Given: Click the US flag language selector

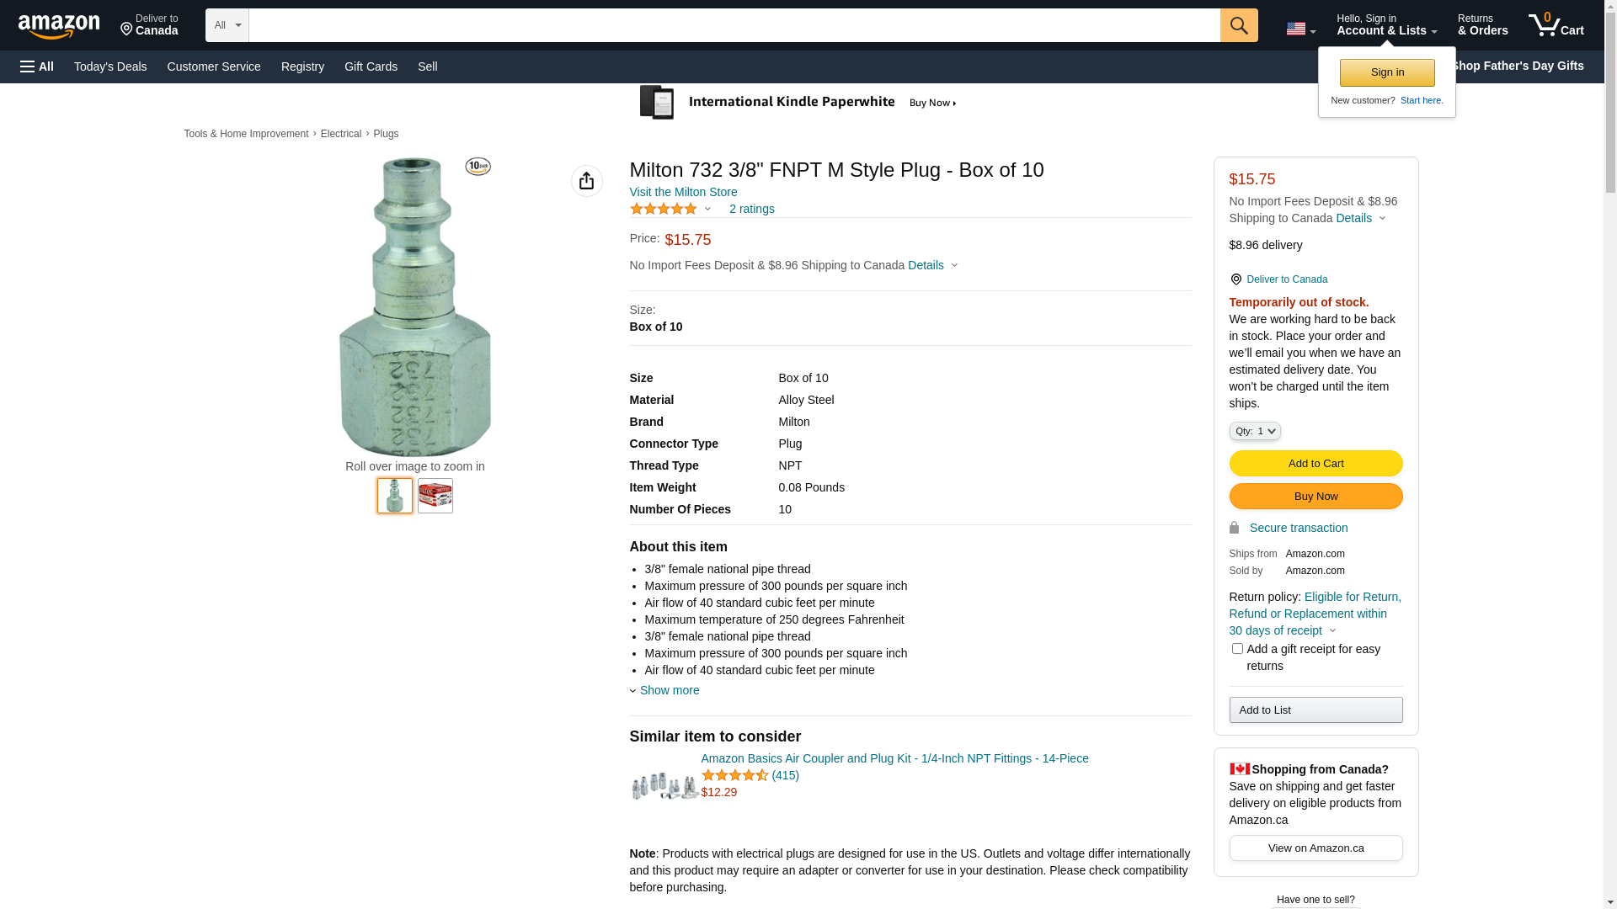Looking at the screenshot, I should coord(1300,29).
